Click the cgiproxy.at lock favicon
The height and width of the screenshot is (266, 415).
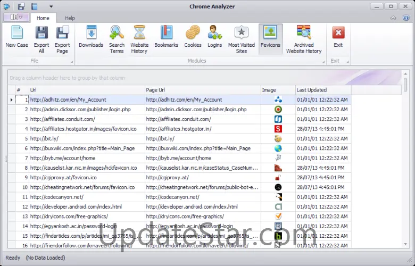point(278,178)
